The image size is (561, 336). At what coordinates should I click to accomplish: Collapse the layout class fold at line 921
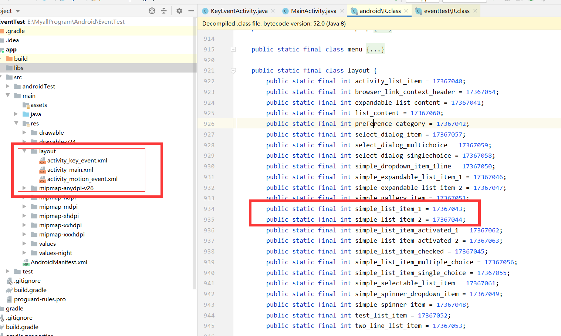point(233,70)
